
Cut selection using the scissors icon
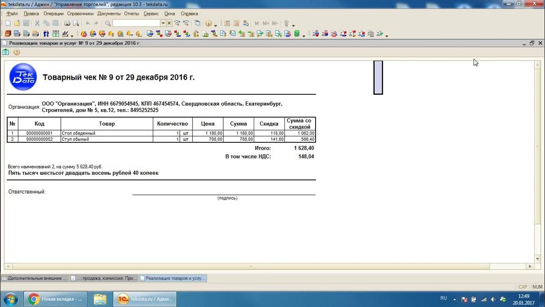coord(37,23)
